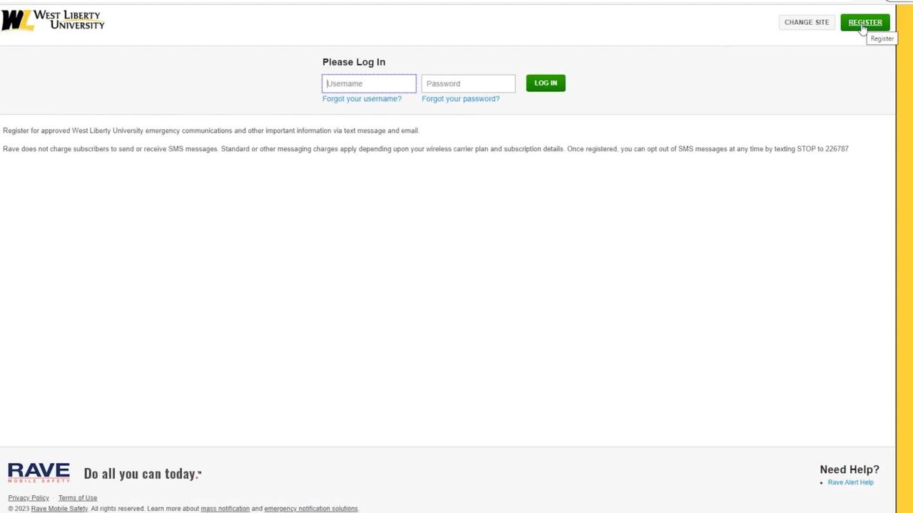Click the SMS charges disclaimer paragraph
The height and width of the screenshot is (513, 913).
(x=425, y=149)
